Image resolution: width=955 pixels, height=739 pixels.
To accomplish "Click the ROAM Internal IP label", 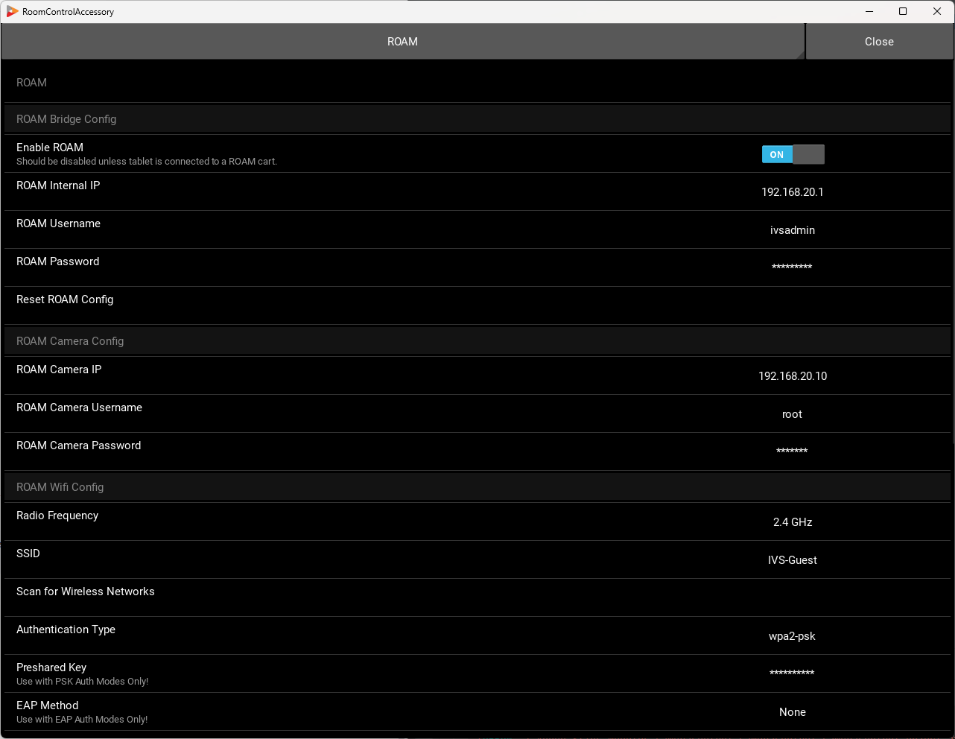I will (x=58, y=185).
